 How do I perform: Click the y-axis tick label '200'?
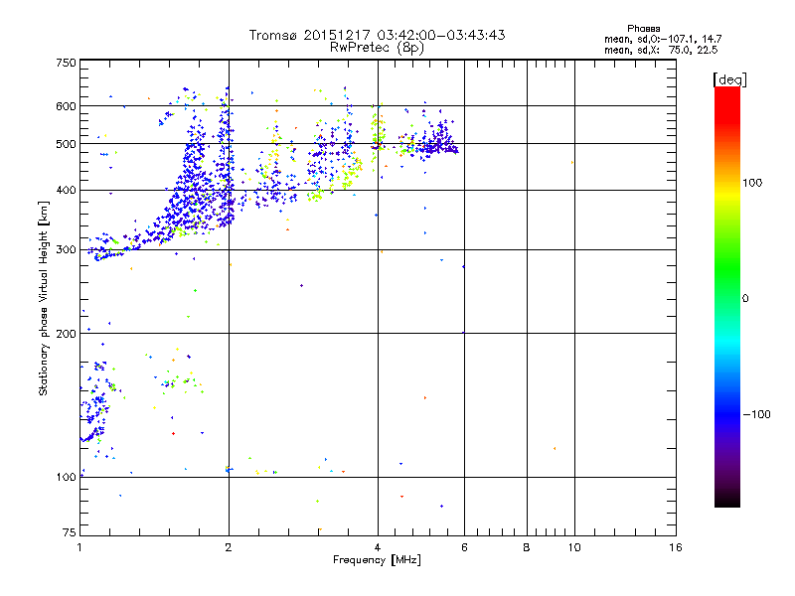click(66, 334)
